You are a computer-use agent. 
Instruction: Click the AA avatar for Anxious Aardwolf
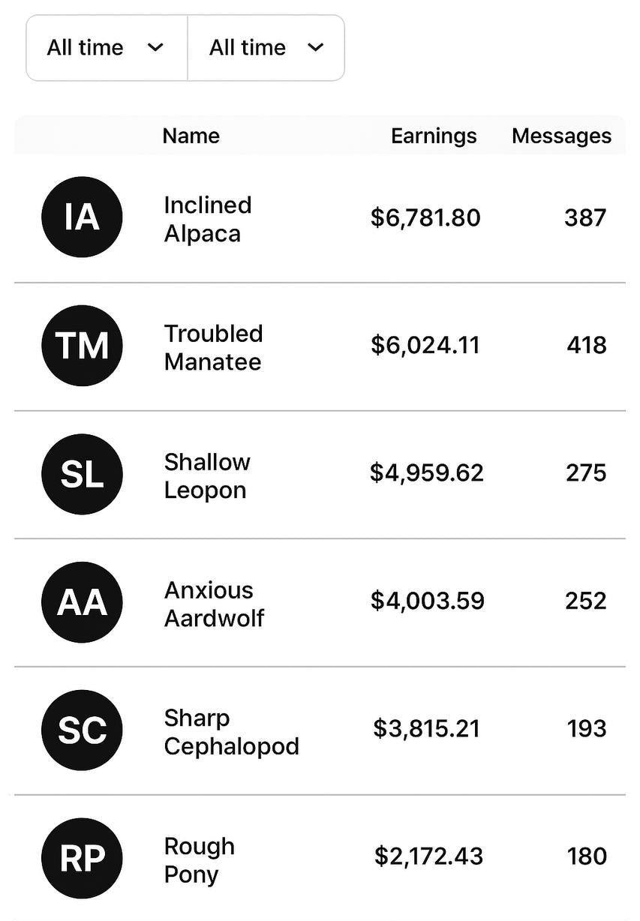[82, 601]
